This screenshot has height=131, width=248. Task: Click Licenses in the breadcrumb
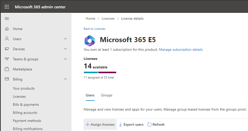(108, 18)
